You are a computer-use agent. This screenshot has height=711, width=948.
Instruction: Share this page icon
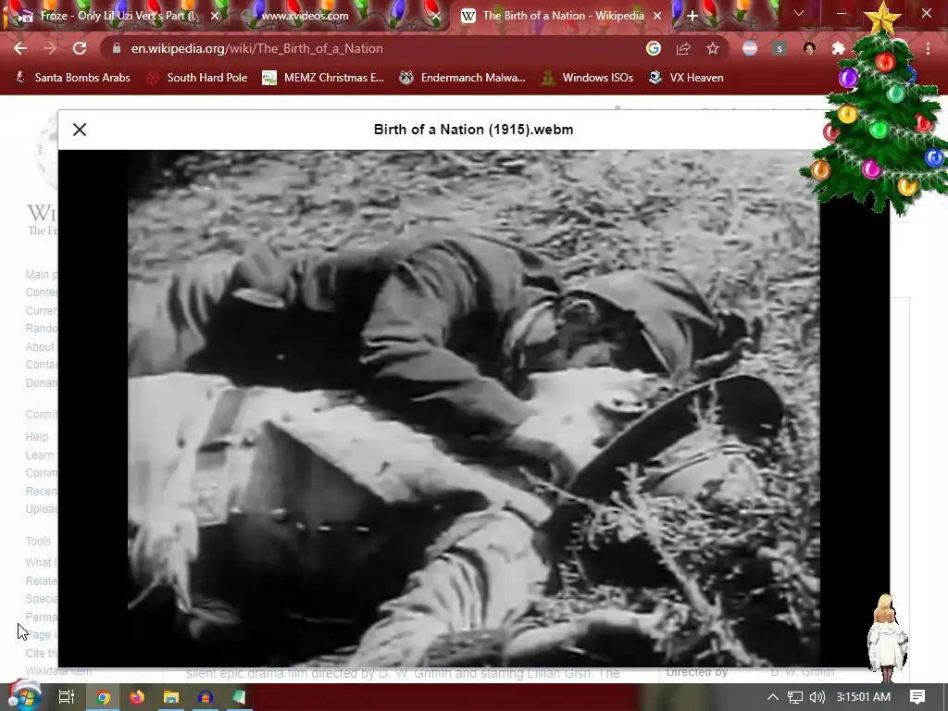point(683,48)
